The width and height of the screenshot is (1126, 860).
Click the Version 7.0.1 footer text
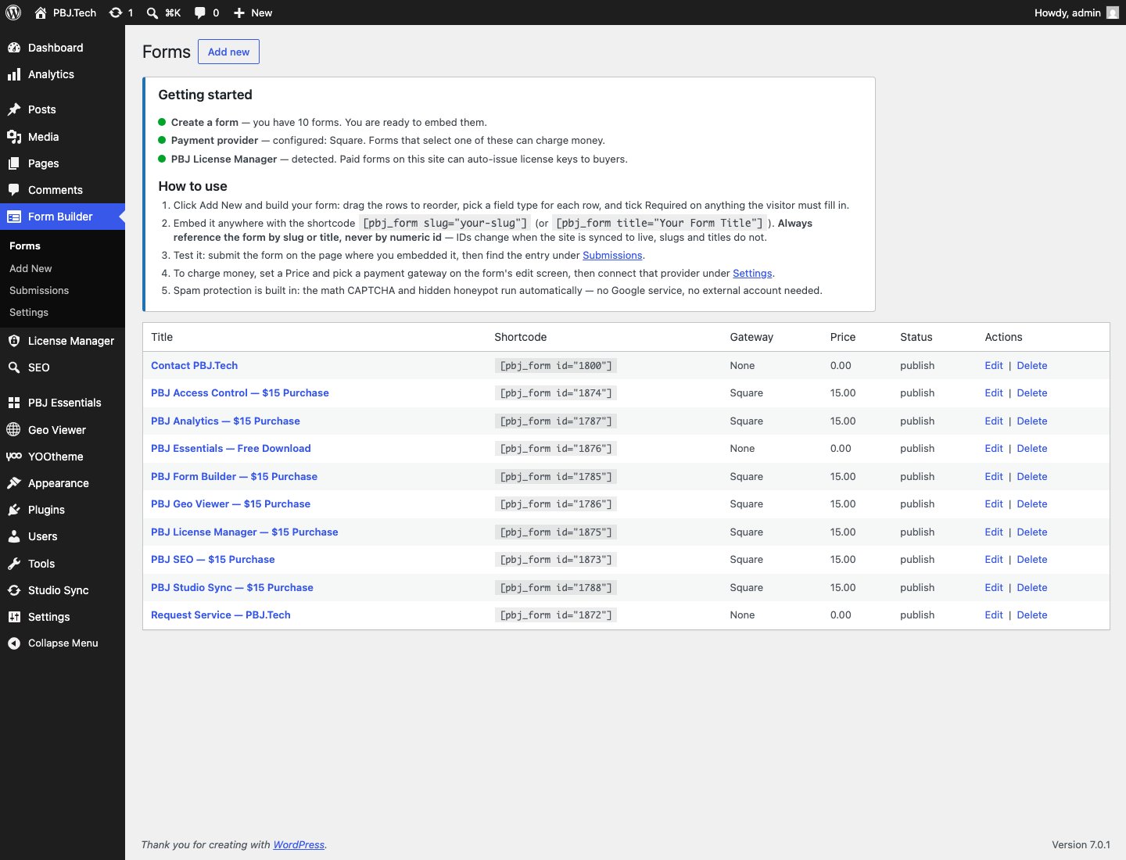[1081, 844]
